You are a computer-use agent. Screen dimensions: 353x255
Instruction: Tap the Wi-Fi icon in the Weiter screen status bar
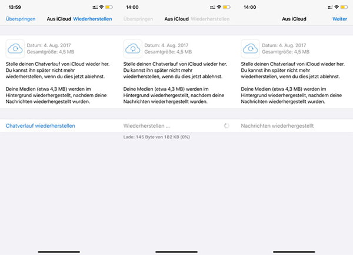coord(337,7)
